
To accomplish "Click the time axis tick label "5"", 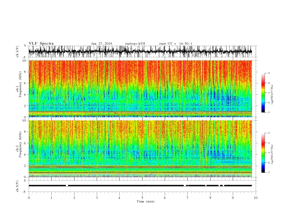I will point(142,198).
